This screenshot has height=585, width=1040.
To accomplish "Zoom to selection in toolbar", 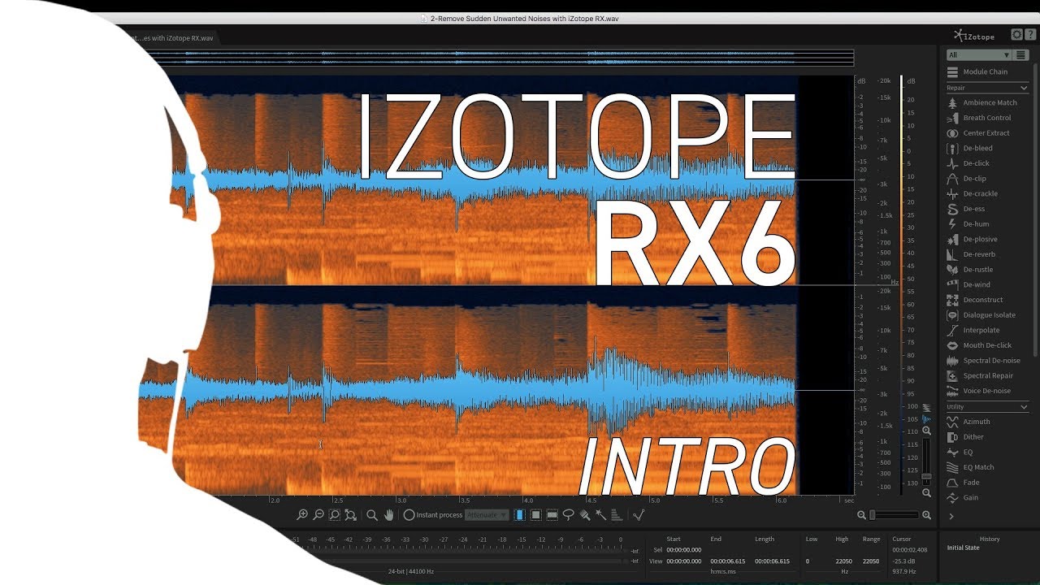I will pyautogui.click(x=335, y=515).
